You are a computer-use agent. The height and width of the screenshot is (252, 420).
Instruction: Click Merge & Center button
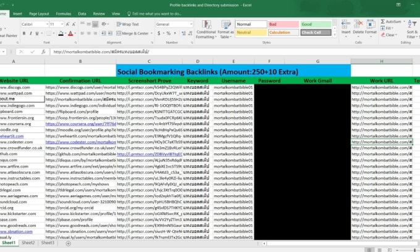point(132,33)
